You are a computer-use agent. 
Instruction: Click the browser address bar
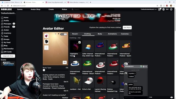coord(83,5)
